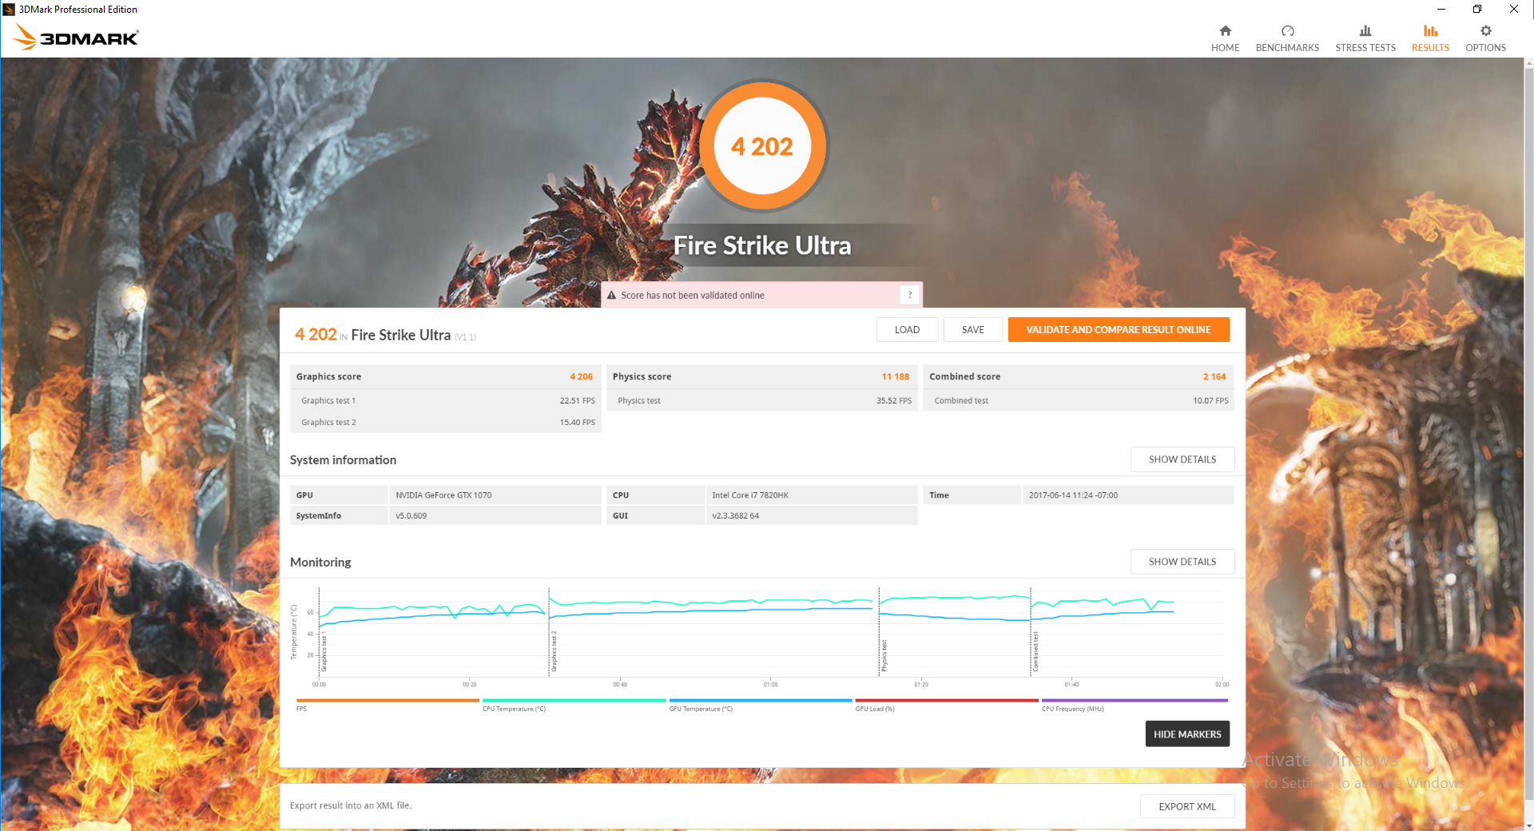Click the warning triangle beside validation message
The image size is (1534, 831).
(x=611, y=296)
